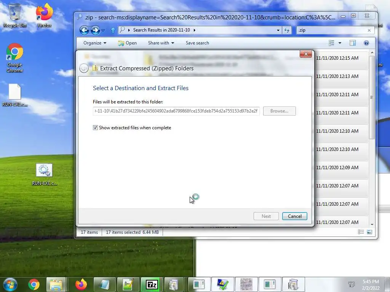Switch to details view in status bar
Screen dimensions: 390x292
click(x=361, y=232)
